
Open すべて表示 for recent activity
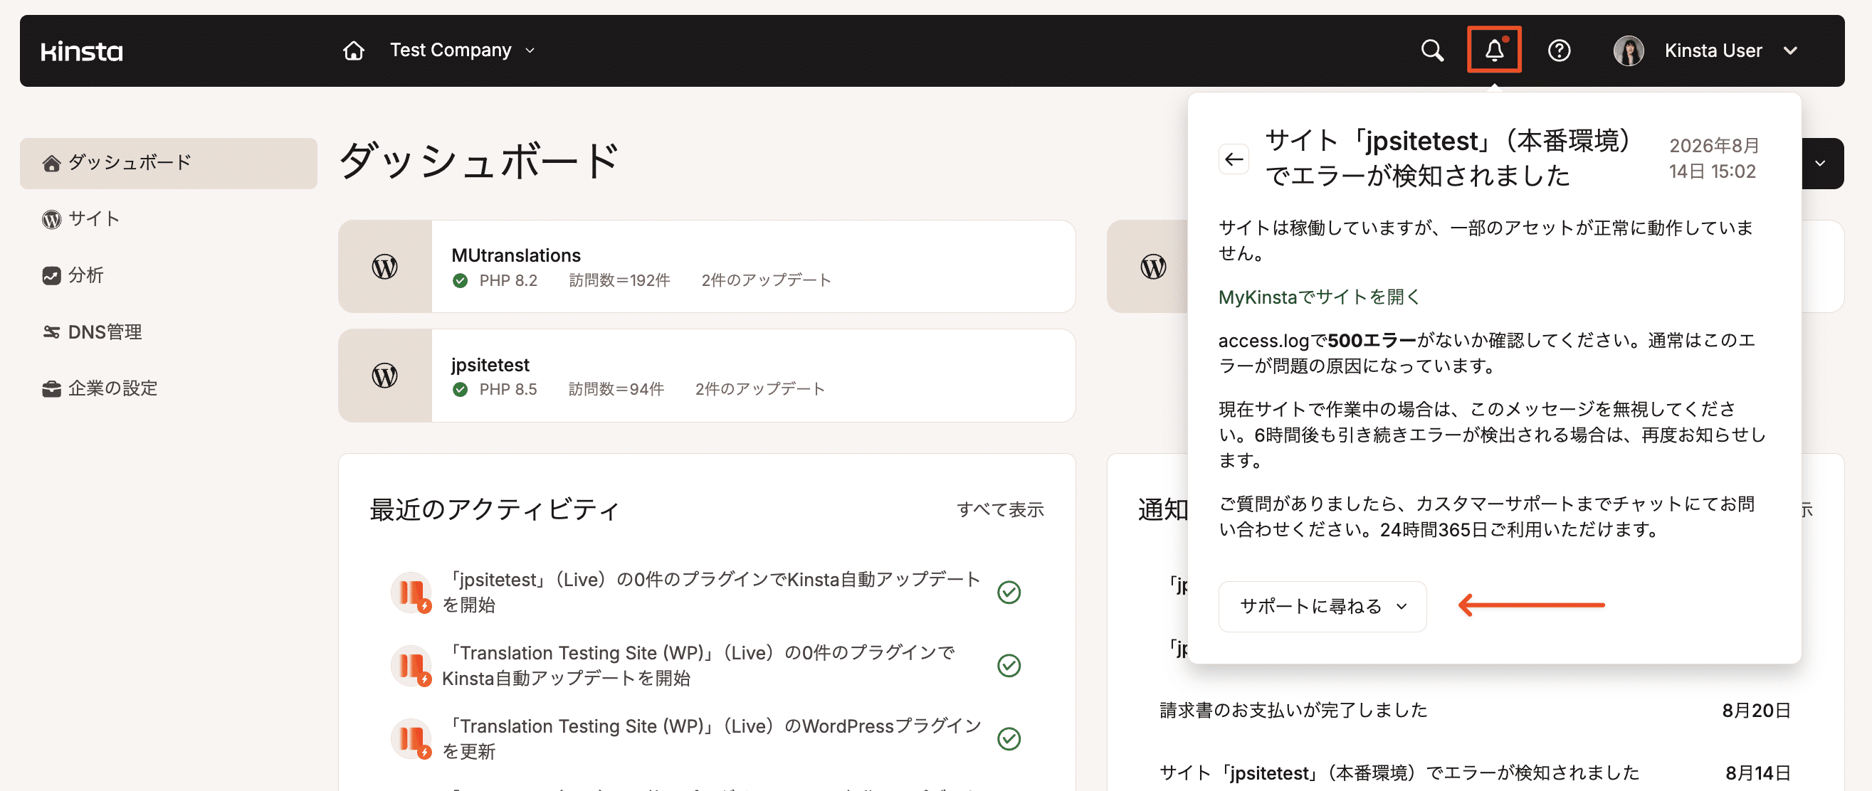click(x=999, y=509)
